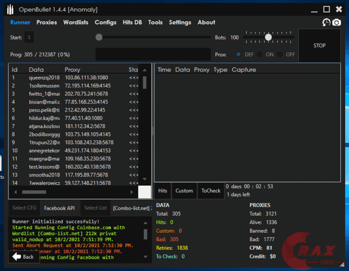349x271 pixels.
Task: Click the Select CFG button
Action: coord(25,208)
